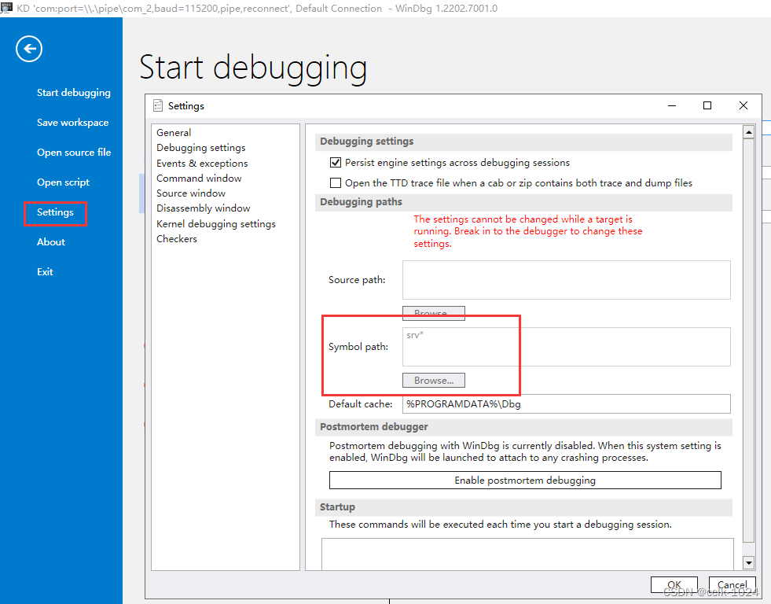The height and width of the screenshot is (604, 771).
Task: Select General settings category
Action: [x=174, y=132]
